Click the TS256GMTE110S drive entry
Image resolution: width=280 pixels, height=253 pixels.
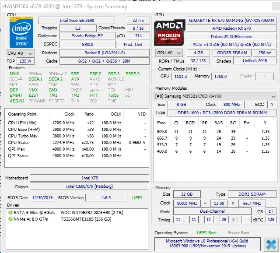point(86,219)
